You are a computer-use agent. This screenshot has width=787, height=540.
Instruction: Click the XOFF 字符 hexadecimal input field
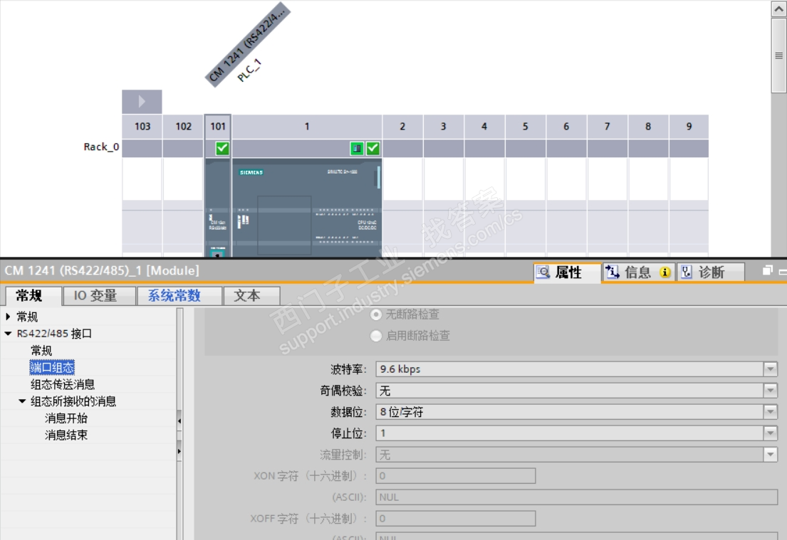click(456, 519)
